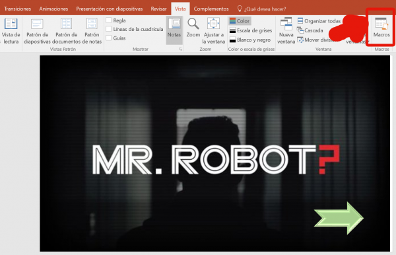Select Color view mode
396x255 pixels.
[240, 21]
